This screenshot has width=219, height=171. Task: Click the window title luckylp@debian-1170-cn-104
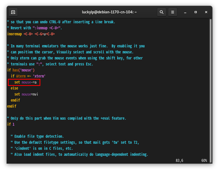pyautogui.click(x=109, y=12)
